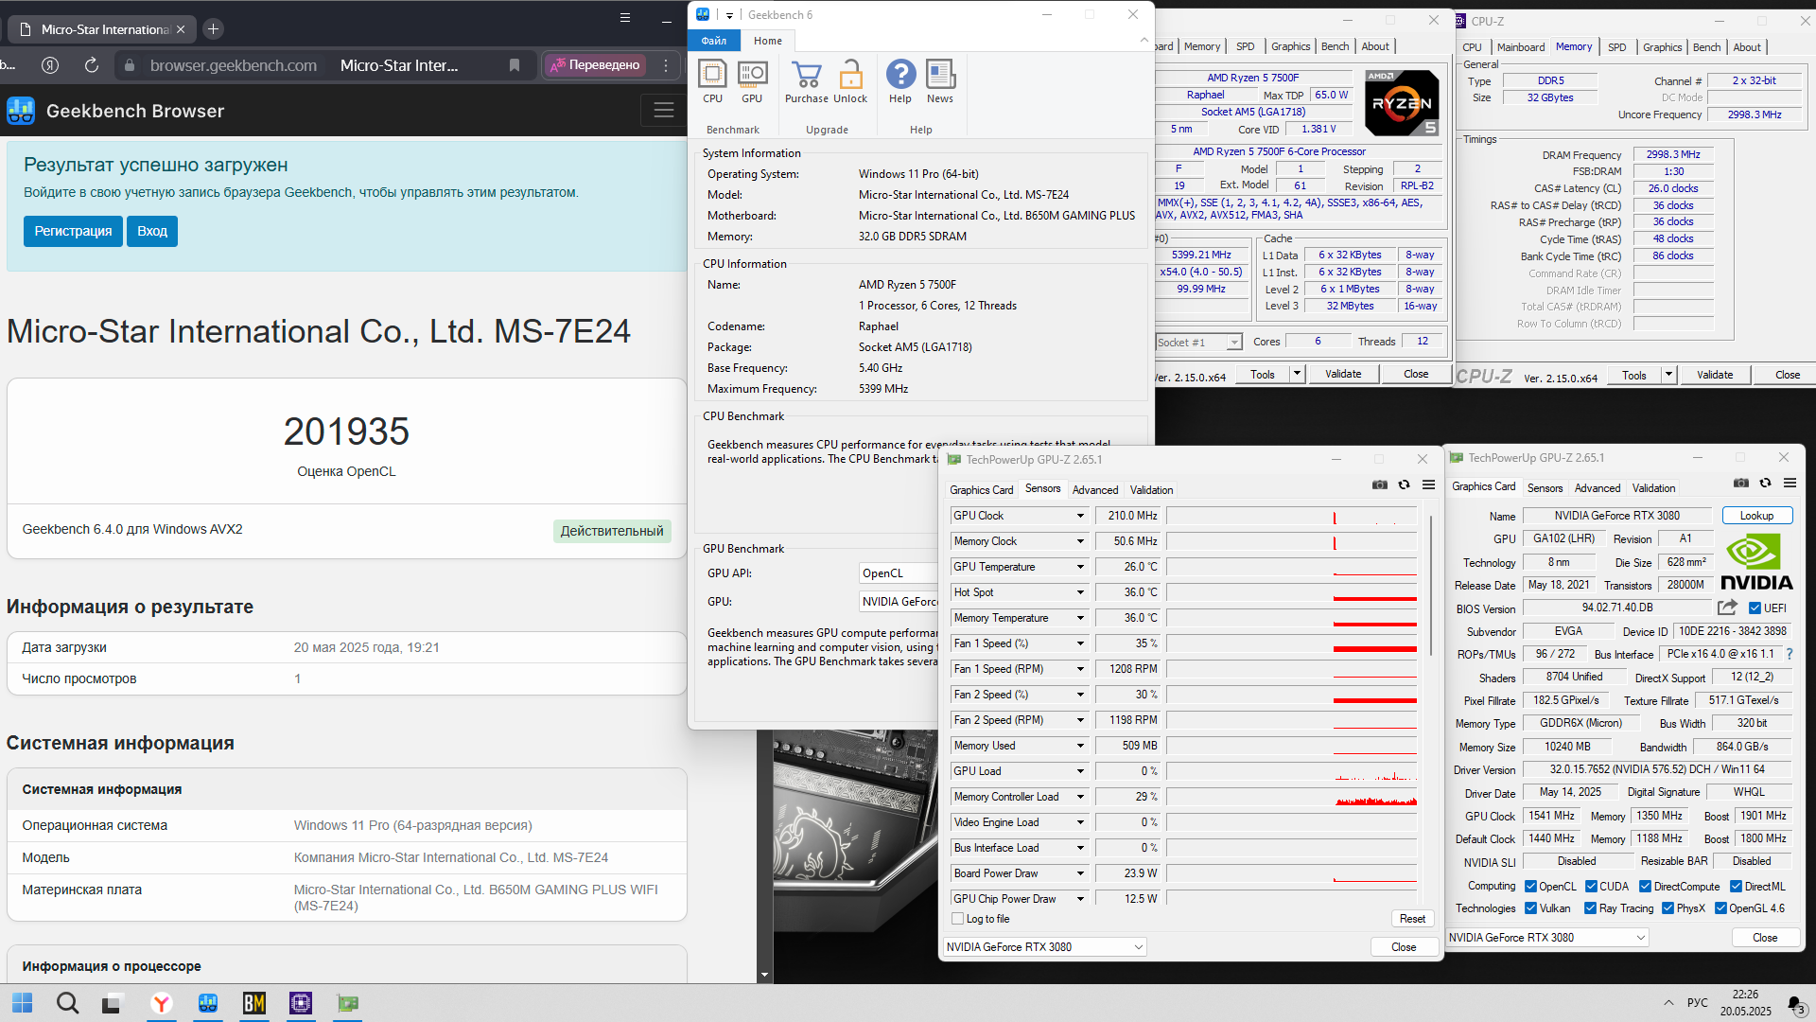This screenshot has height=1022, width=1816.
Task: Toggle OpenCL computing checkbox
Action: [x=1531, y=887]
